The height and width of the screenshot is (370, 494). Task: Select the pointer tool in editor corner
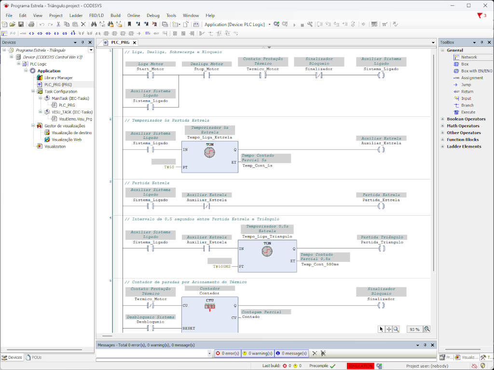pyautogui.click(x=381, y=329)
